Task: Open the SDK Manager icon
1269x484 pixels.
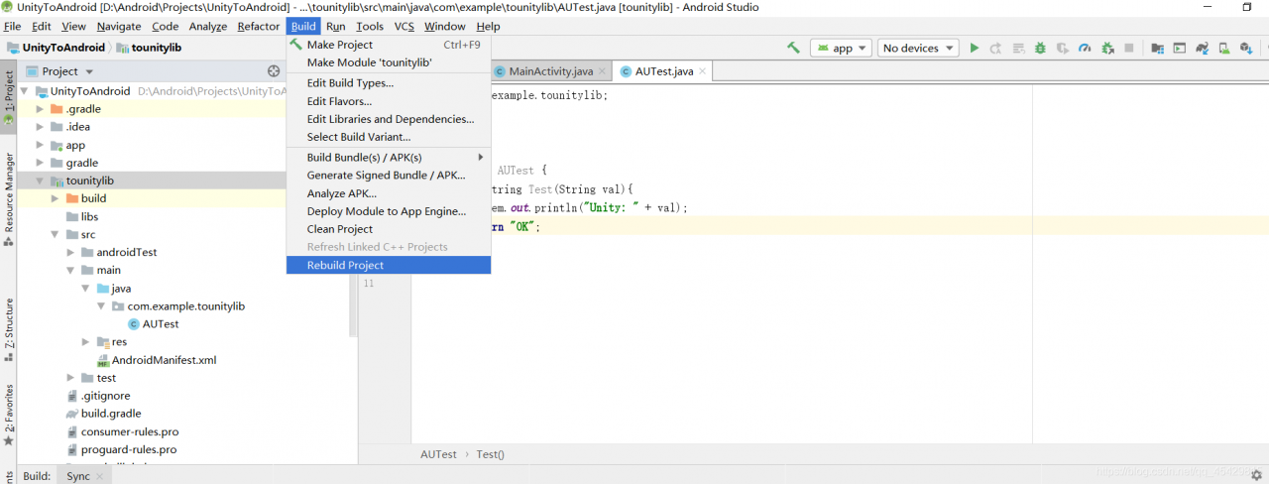Action: coord(1246,48)
